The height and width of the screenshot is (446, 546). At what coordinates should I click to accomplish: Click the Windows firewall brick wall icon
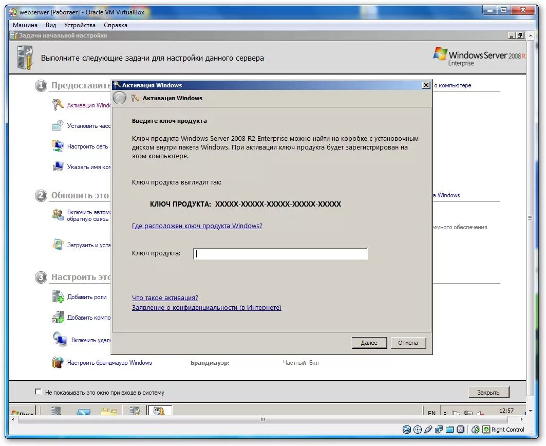[x=58, y=362]
